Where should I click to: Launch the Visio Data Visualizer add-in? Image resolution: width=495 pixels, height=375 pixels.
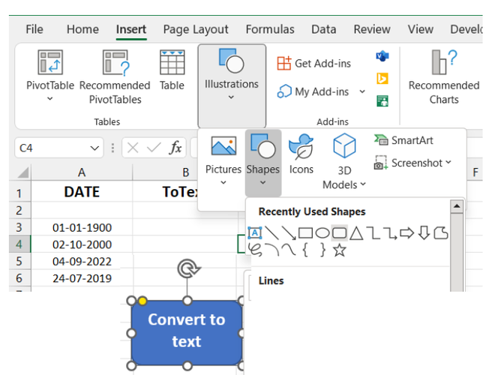pos(382,57)
